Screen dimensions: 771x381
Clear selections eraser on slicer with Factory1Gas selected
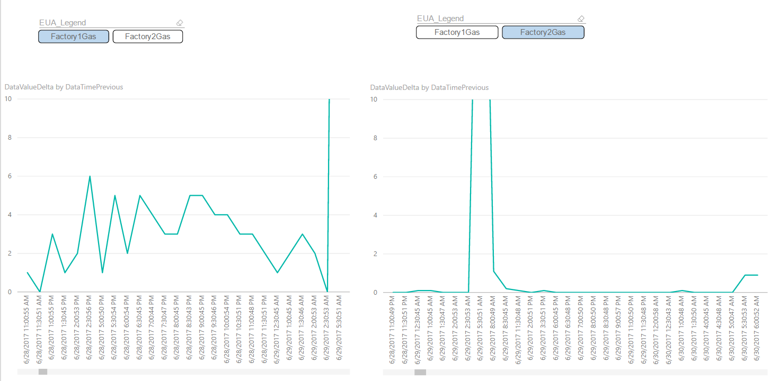[179, 23]
